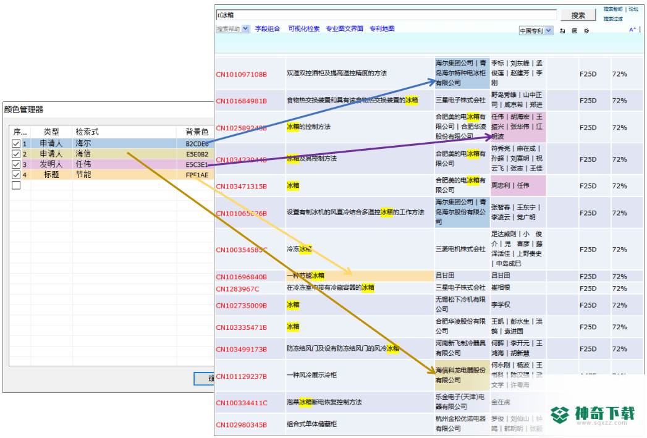Click the highlighted title 一种节能冰箱
The height and width of the screenshot is (438, 647).
click(x=306, y=276)
